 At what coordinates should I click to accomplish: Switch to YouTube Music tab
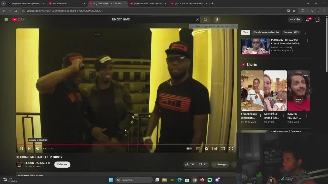tap(67, 4)
